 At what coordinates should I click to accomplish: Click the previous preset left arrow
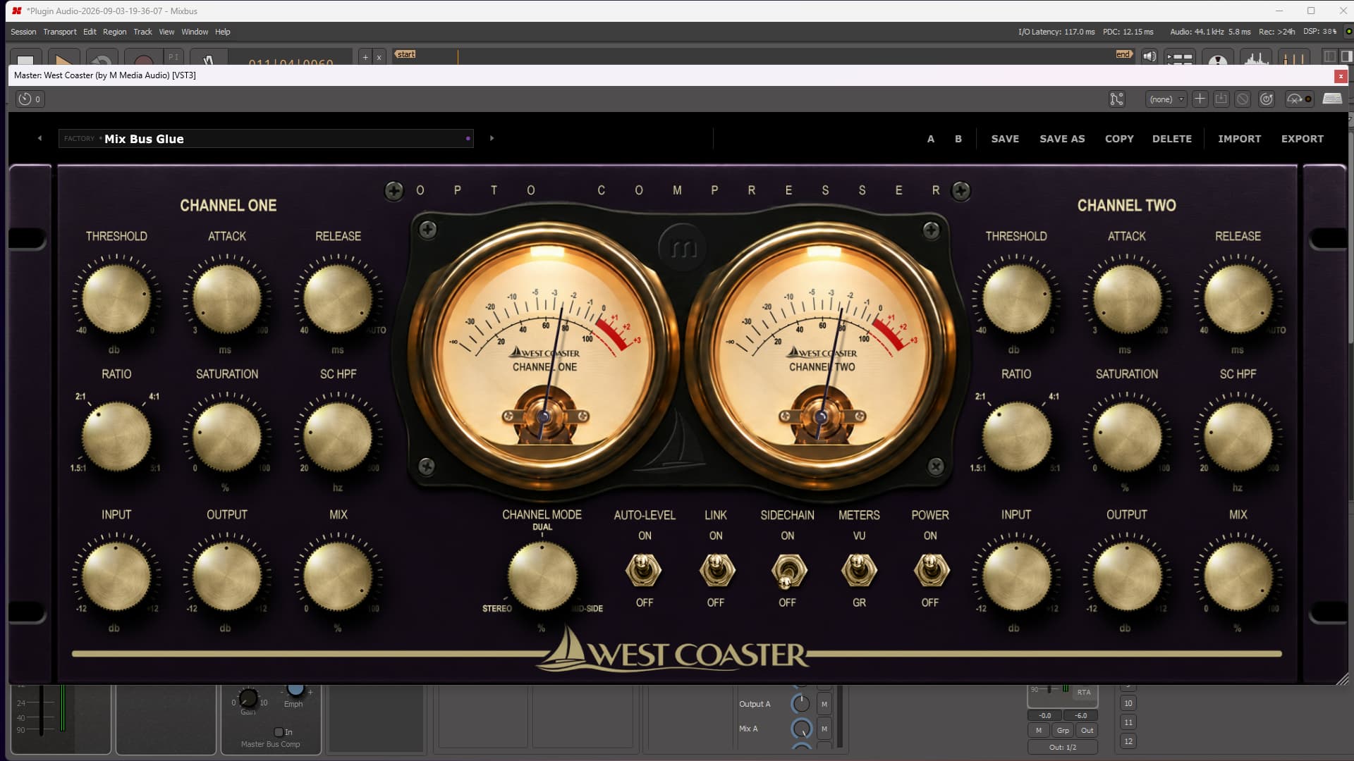click(x=39, y=139)
